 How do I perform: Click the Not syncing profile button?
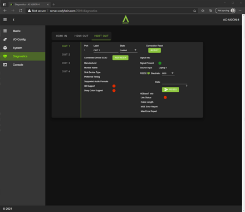tap(226, 11)
